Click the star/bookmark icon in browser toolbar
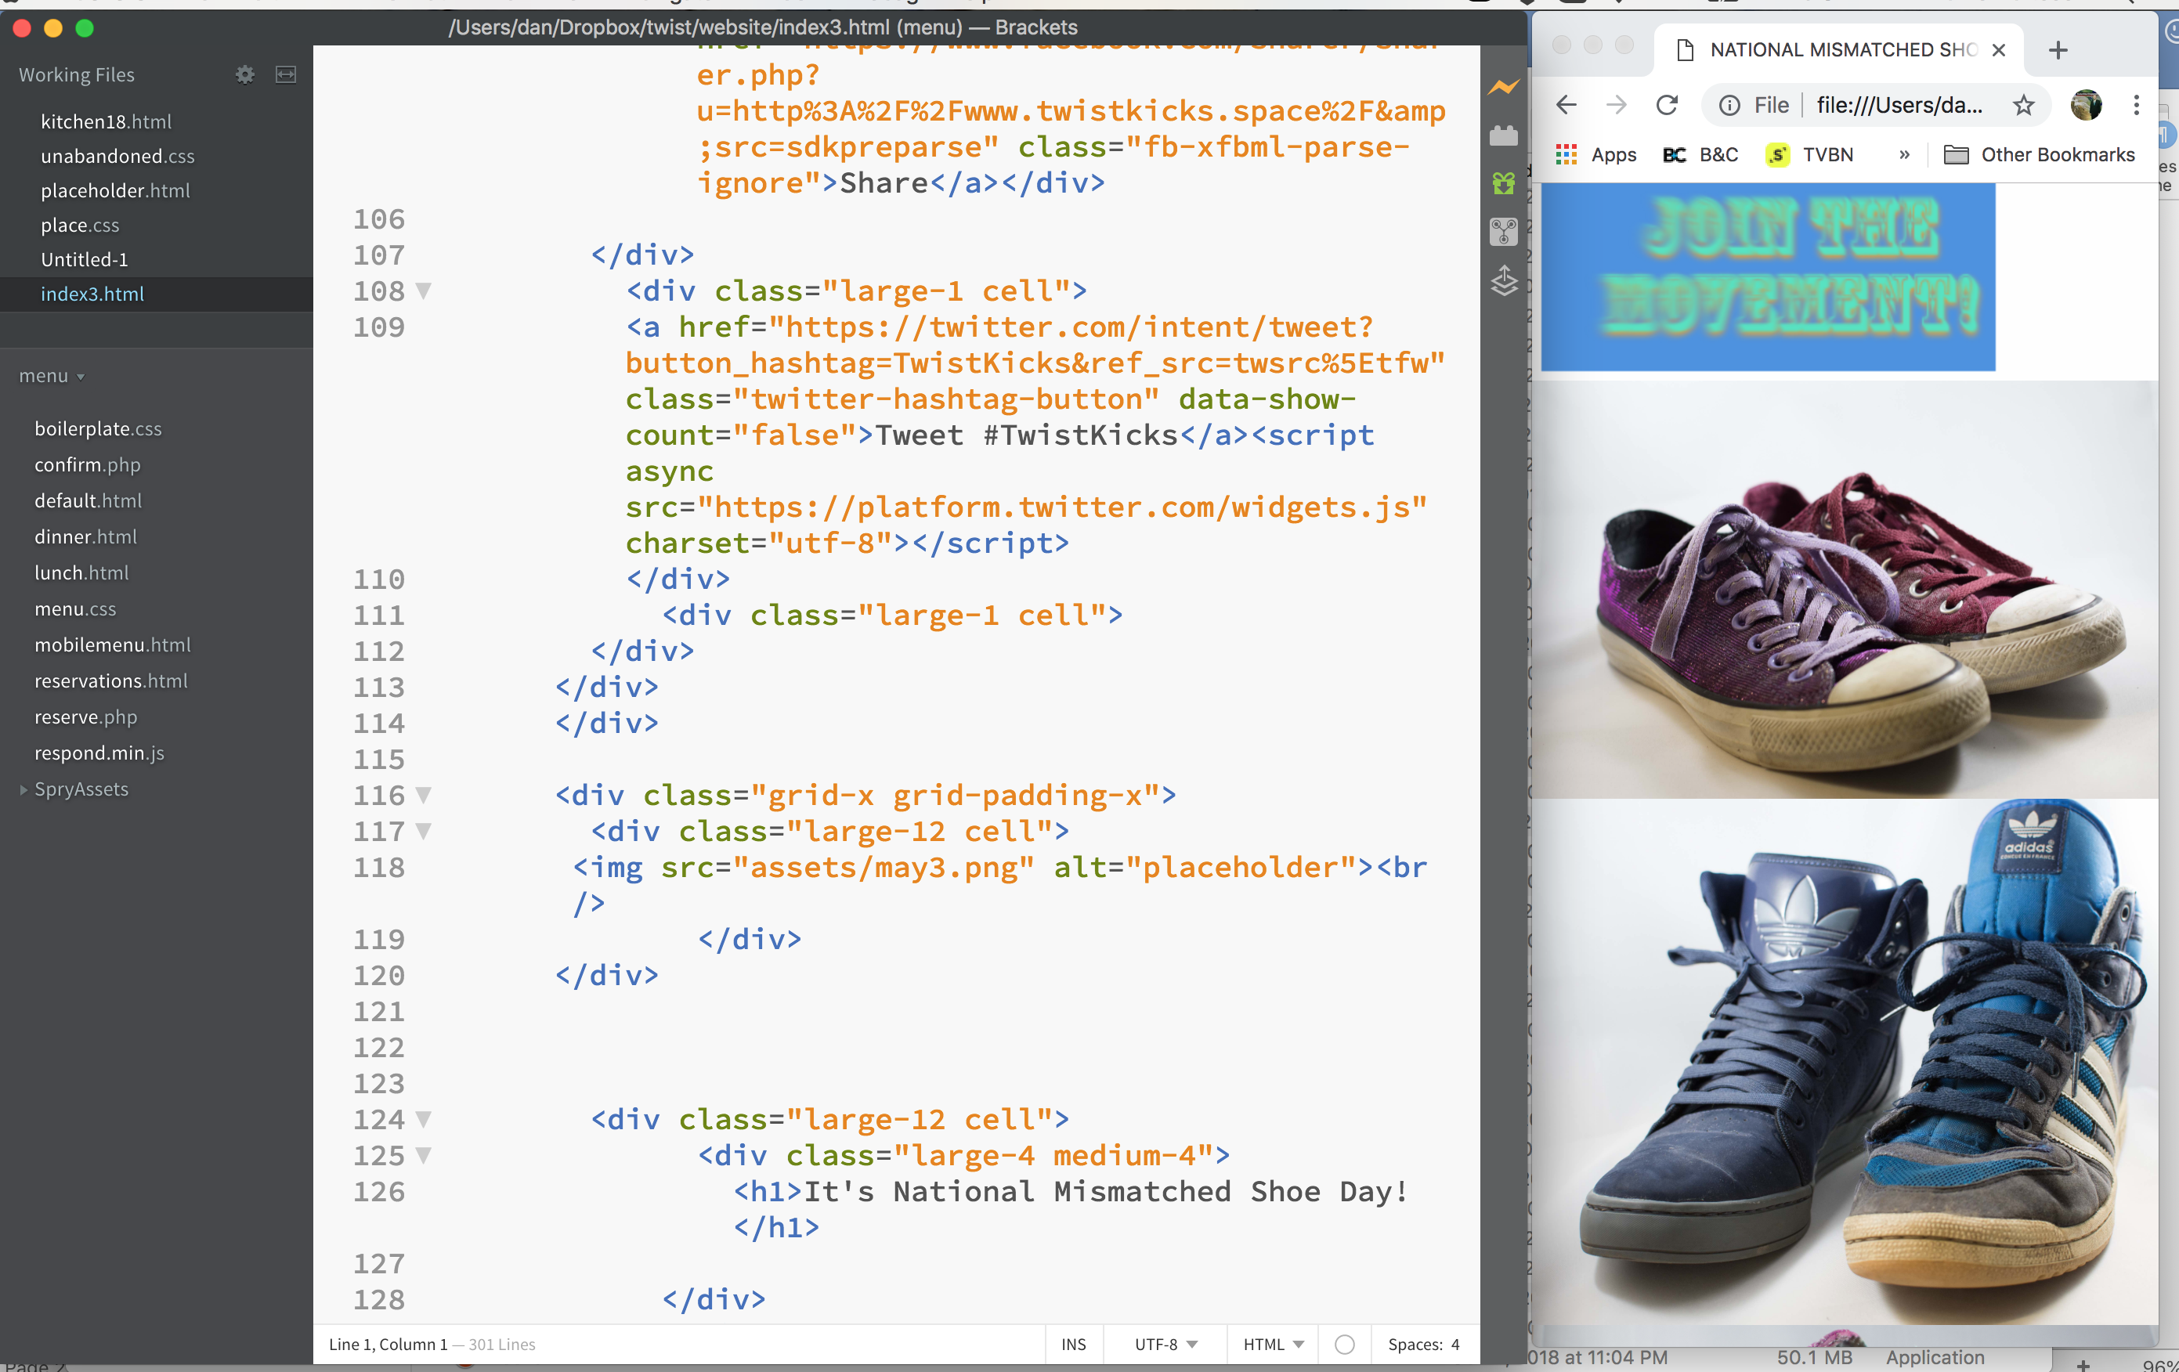2179x1372 pixels. (x=2022, y=104)
